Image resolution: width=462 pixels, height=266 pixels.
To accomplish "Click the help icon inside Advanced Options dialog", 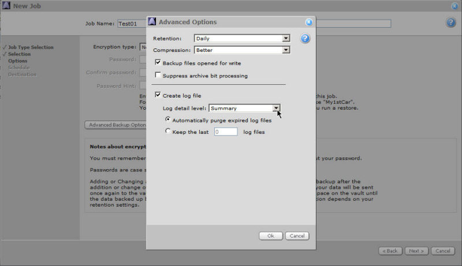I will [305, 39].
